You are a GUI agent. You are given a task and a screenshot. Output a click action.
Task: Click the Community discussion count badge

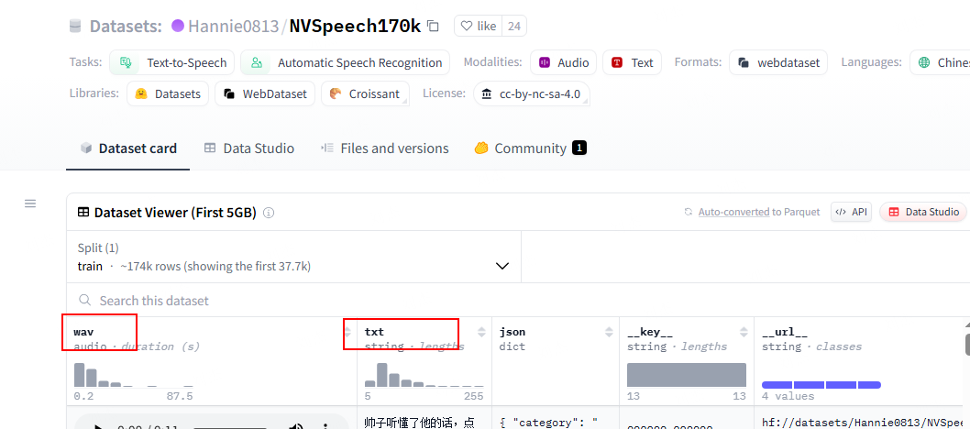pos(579,148)
